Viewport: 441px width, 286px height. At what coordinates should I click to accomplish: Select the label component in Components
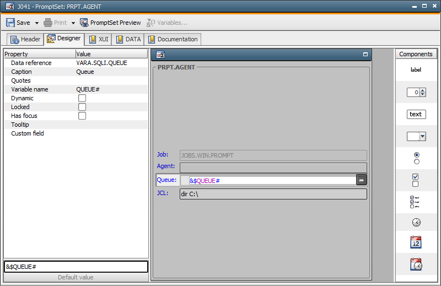point(416,70)
